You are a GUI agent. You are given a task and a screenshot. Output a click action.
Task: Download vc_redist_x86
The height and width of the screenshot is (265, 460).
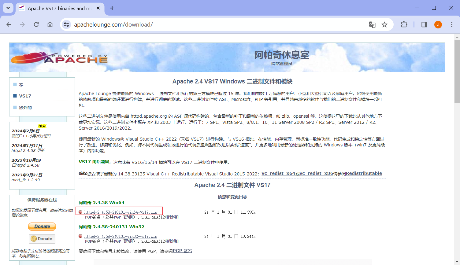point(316,173)
